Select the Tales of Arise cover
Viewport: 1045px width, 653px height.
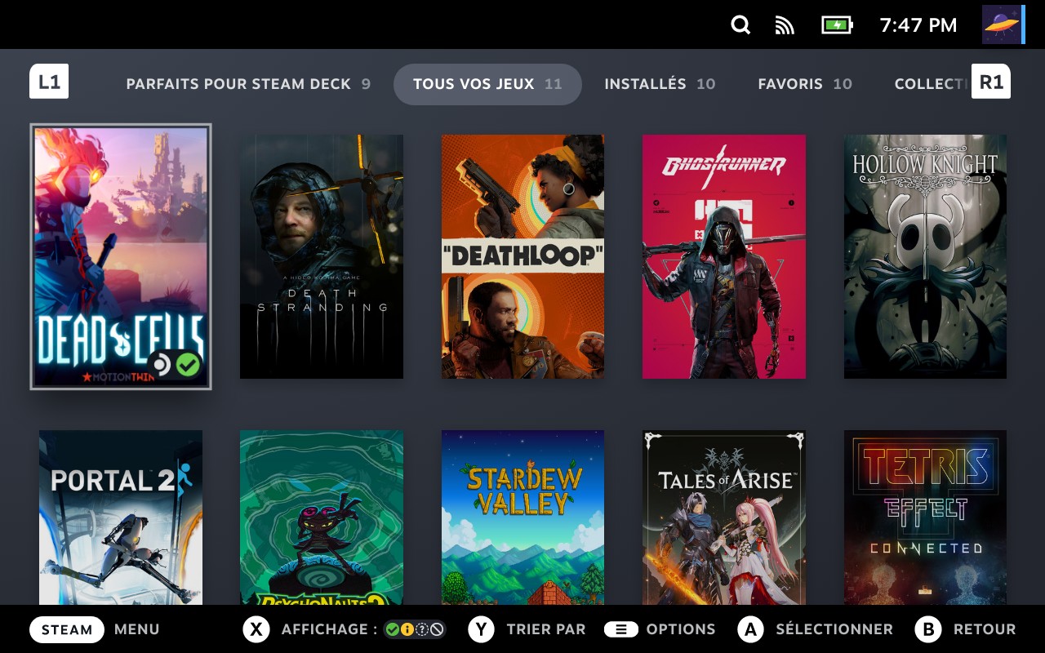pos(724,518)
